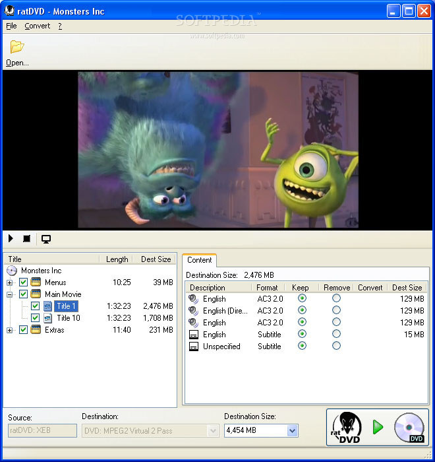Viewport: 435px width, 462px height.
Task: Select Remove for first English AC3 track
Action: point(336,298)
